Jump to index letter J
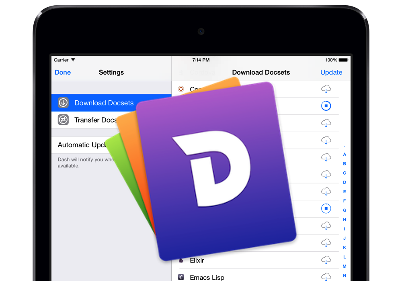The height and width of the screenshot is (281, 402). point(345,238)
